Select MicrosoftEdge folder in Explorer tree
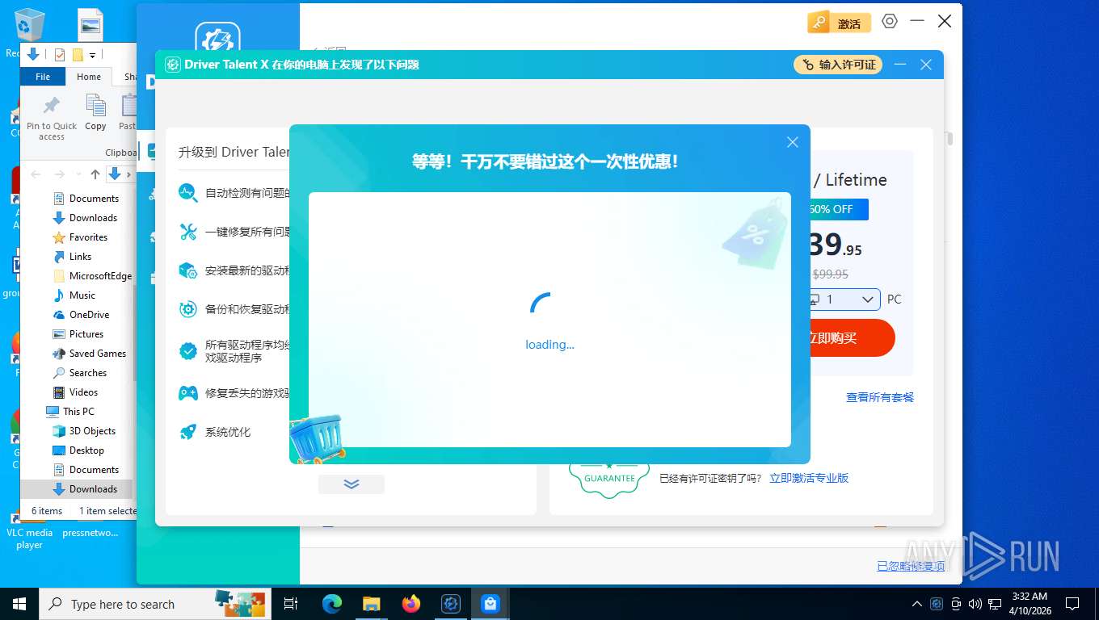Image resolution: width=1099 pixels, height=620 pixels. [x=100, y=276]
